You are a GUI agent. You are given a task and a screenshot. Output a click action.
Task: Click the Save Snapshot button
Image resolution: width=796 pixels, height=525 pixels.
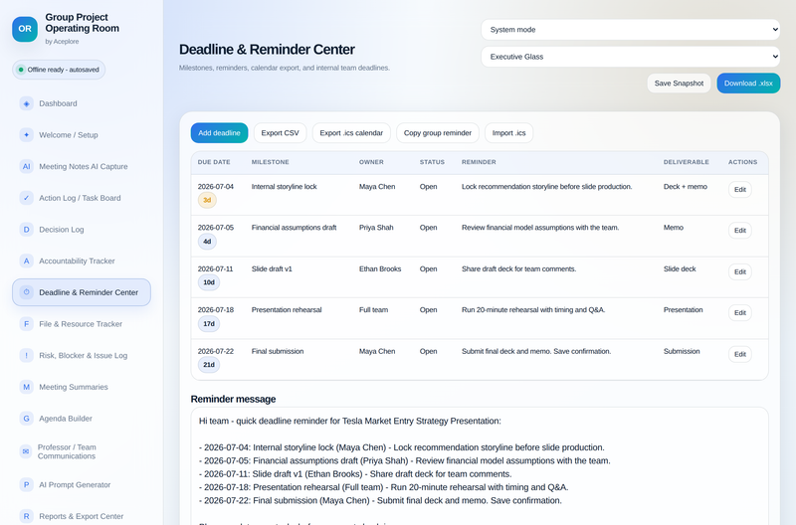click(679, 84)
